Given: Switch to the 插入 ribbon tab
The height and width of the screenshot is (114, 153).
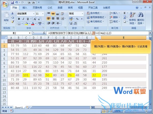Looking at the screenshot, I should 25,8.
